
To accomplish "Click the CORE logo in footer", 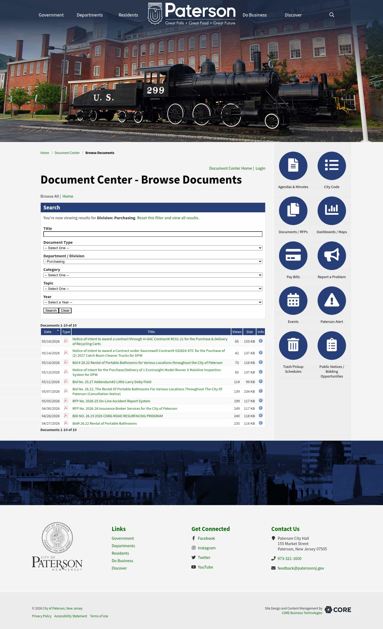I will point(338,610).
